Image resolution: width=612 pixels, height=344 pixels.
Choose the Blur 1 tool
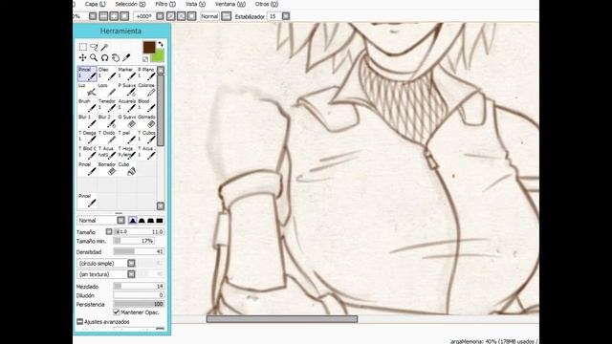pos(87,121)
